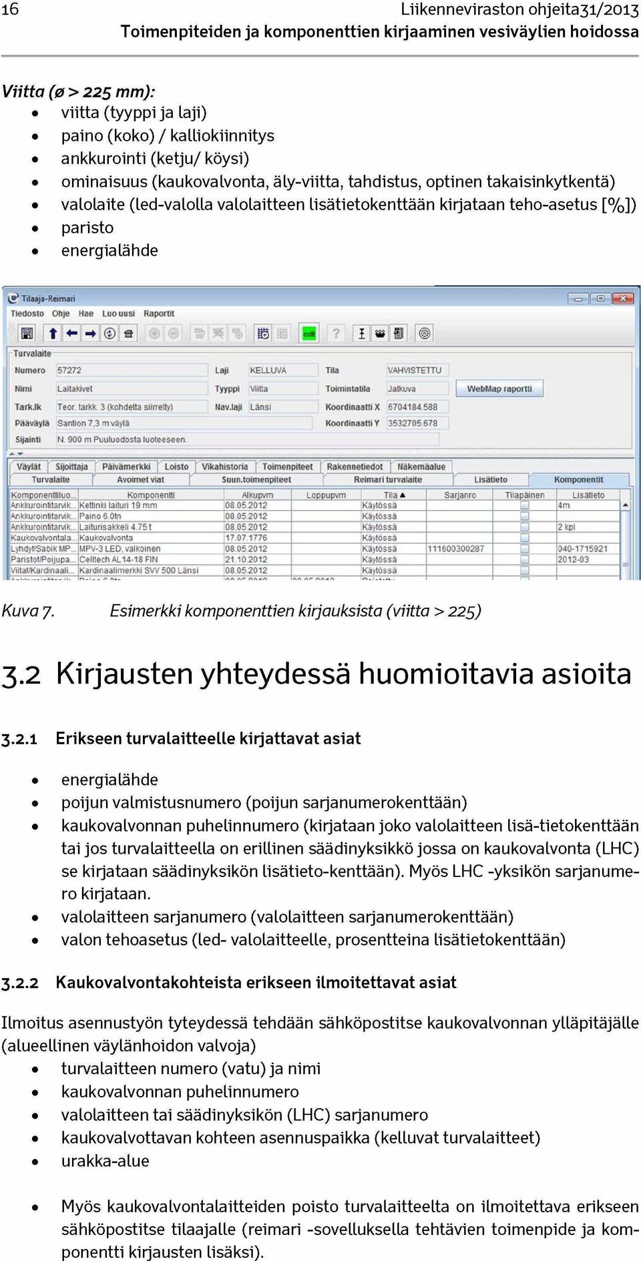This screenshot has width=641, height=1261.
Task: Toggle the green edit mode icon
Action: click(x=309, y=333)
